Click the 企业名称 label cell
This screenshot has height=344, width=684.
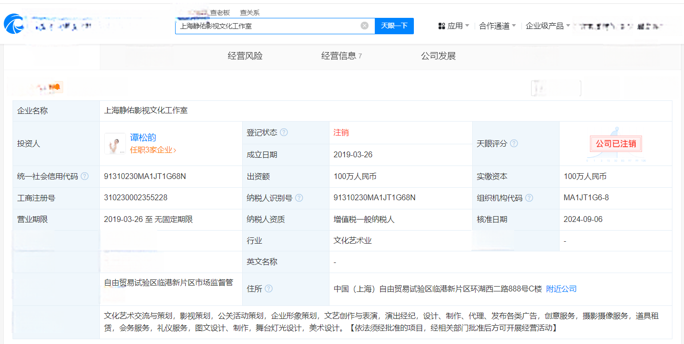coord(56,110)
